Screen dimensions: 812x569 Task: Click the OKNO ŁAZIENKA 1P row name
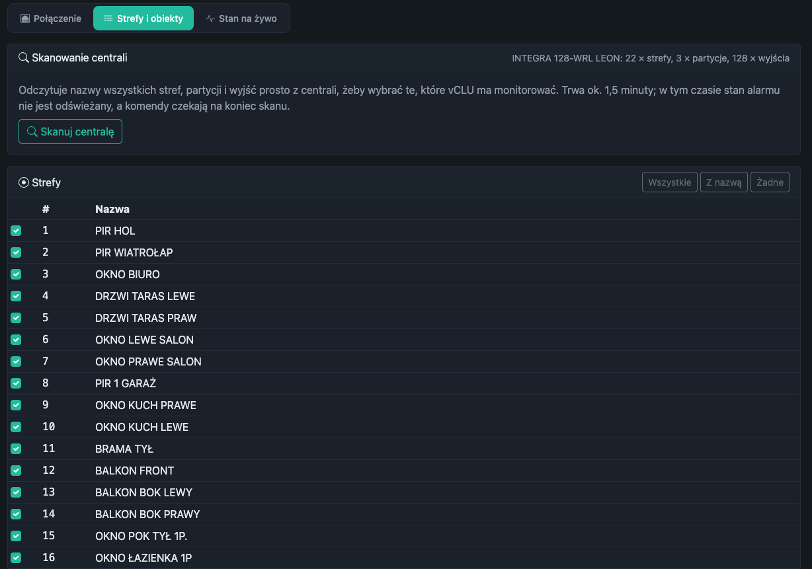(143, 558)
